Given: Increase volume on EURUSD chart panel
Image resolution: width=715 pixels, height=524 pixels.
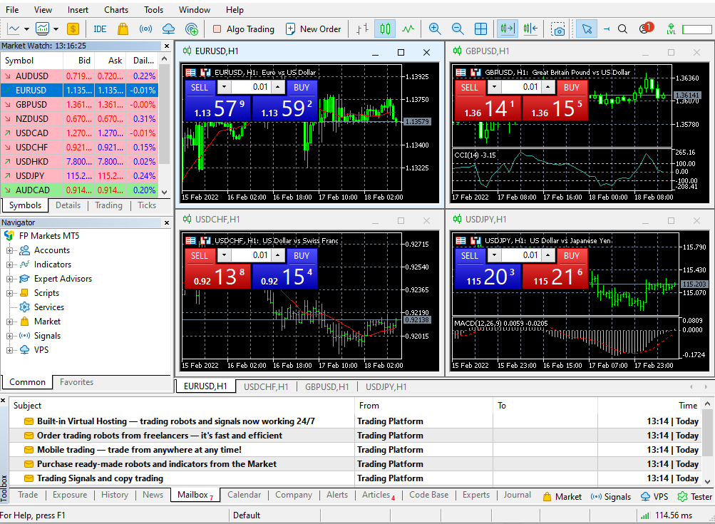Looking at the screenshot, I should (x=278, y=87).
